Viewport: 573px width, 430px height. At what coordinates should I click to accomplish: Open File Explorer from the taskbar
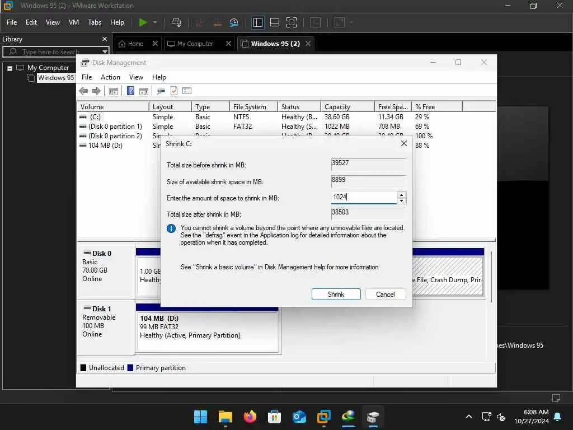[x=225, y=417]
